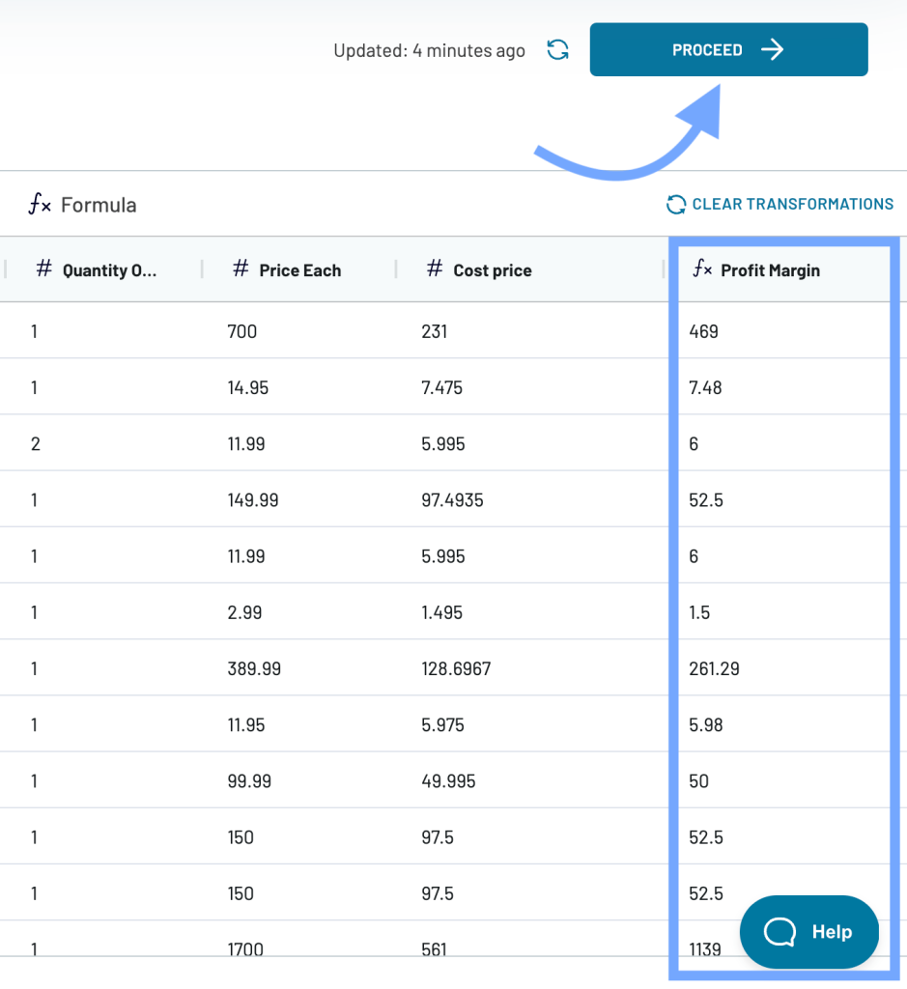Open the Help chat widget
The image size is (907, 989).
click(x=809, y=932)
